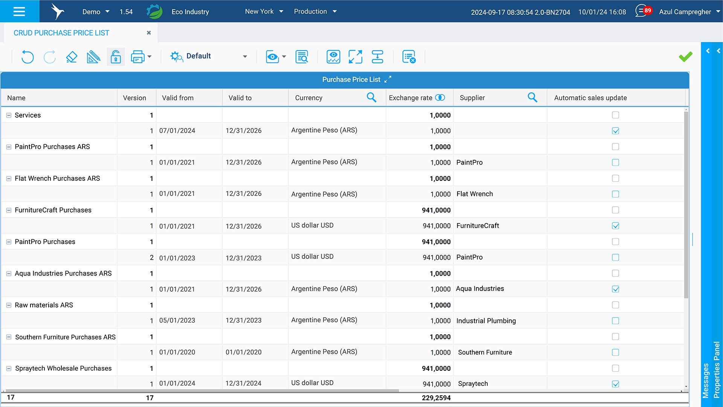
Task: Click the unlock padlock toolbar icon
Action: click(x=116, y=57)
